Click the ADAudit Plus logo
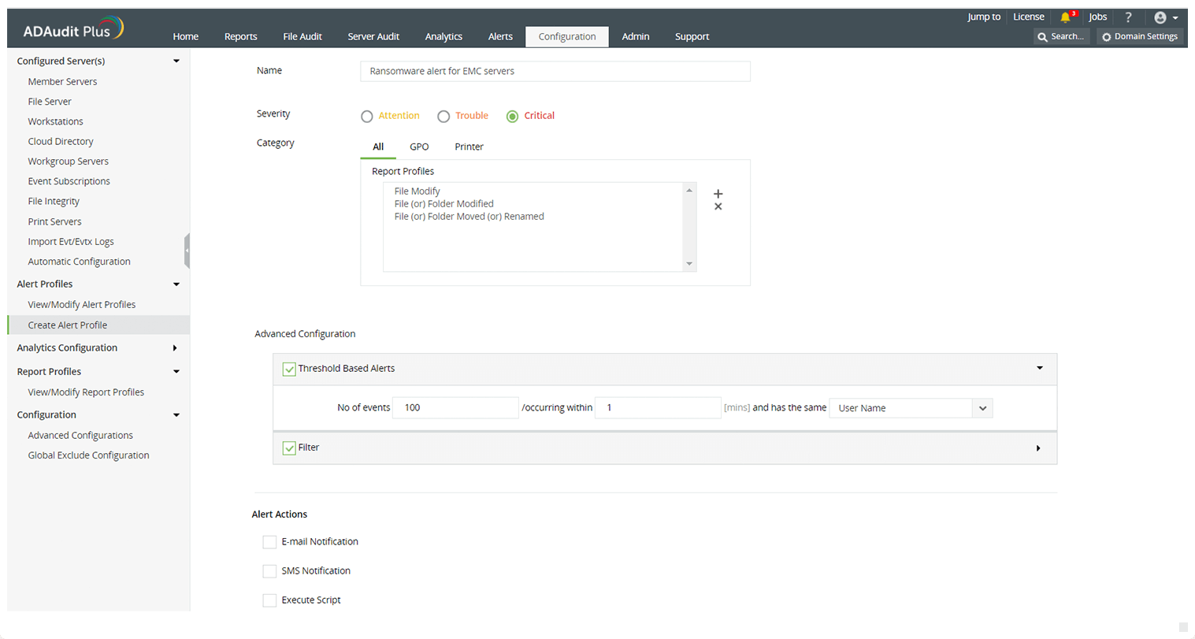Viewport: 1195px width, 639px height. (x=73, y=28)
